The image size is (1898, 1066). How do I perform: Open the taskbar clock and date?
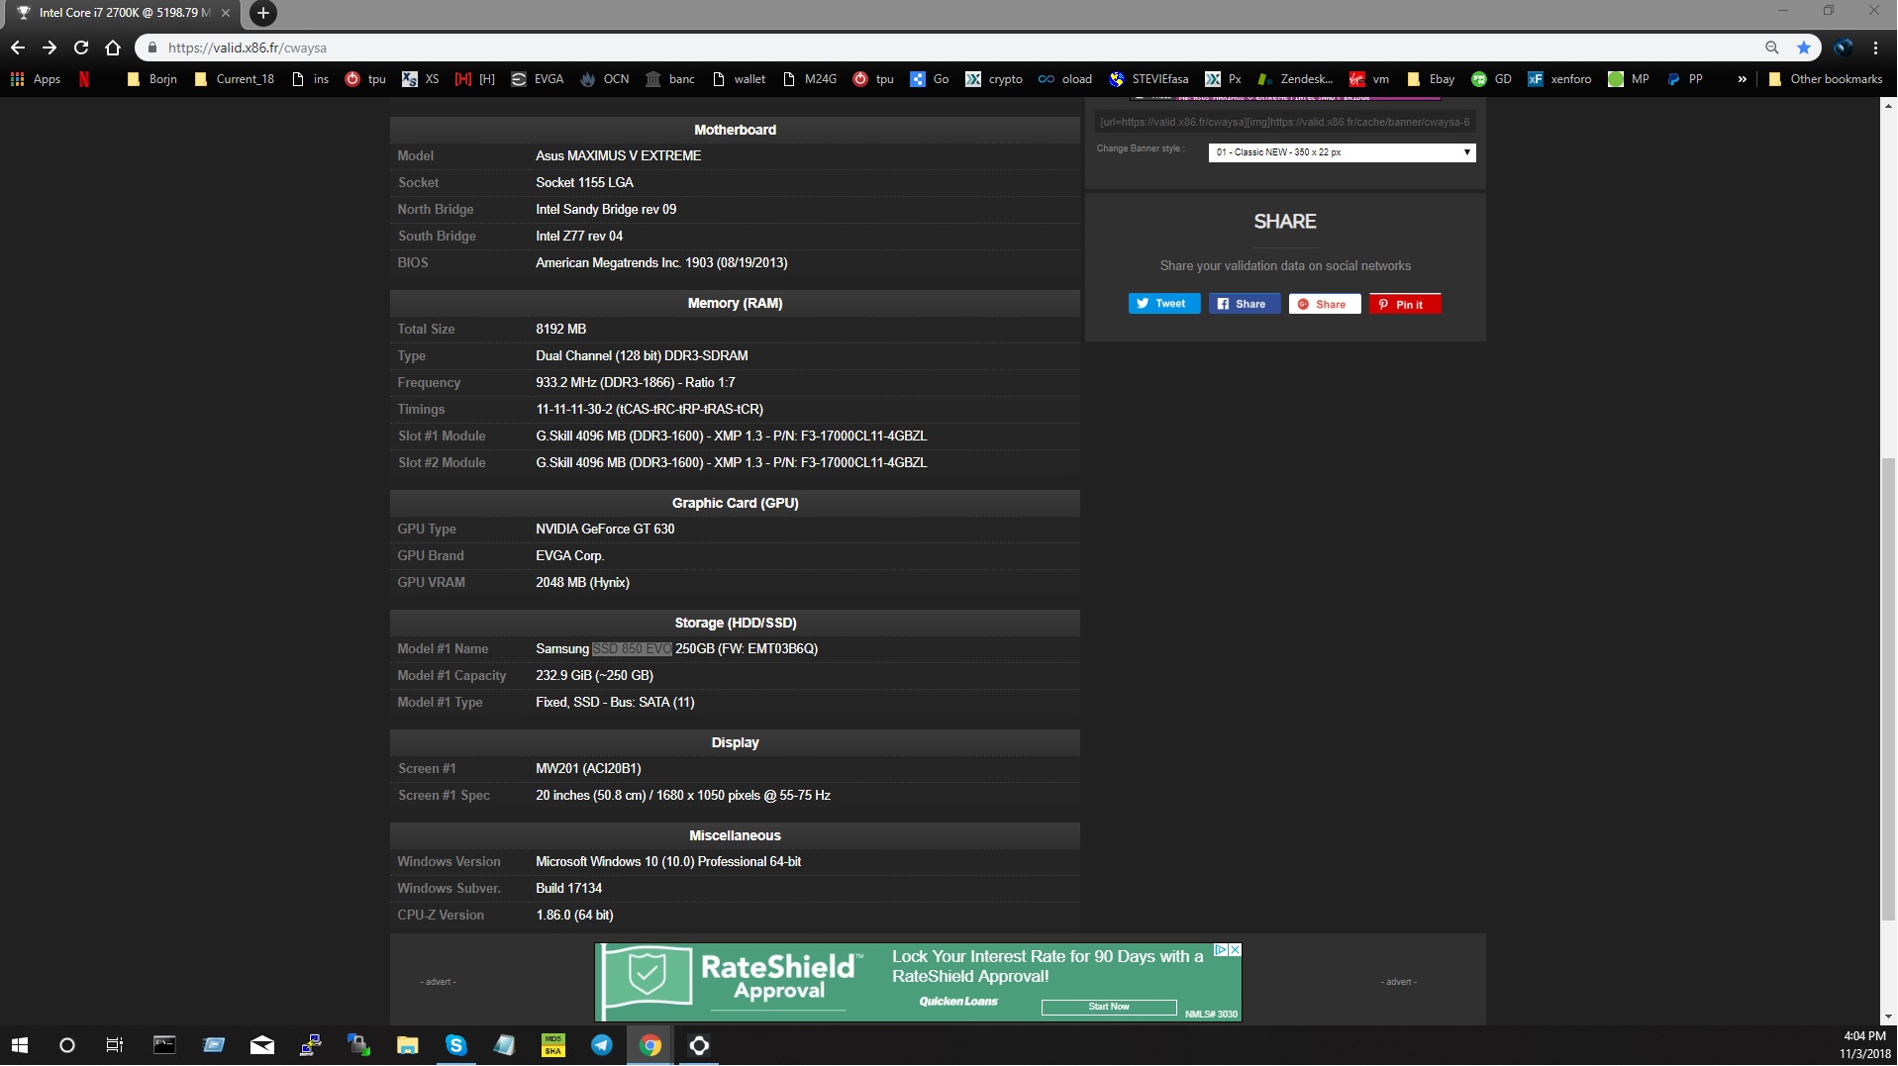(1864, 1045)
